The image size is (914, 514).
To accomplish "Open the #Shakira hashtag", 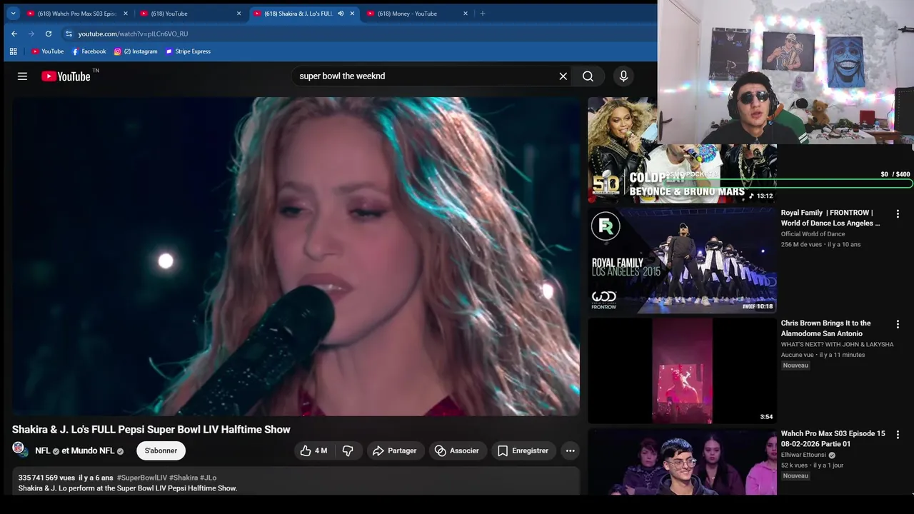I will tap(184, 478).
